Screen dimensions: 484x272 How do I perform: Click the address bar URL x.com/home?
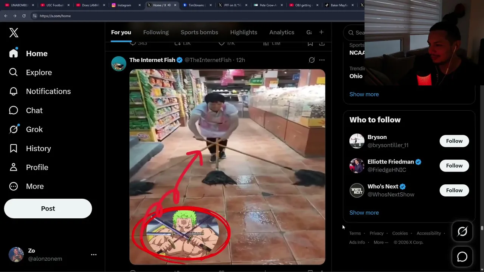pos(55,16)
